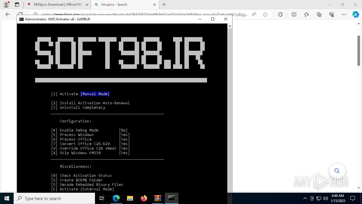Click the taskbar 'Type here to search' box
Screen dimensions: 362x204
[x=54, y=198]
